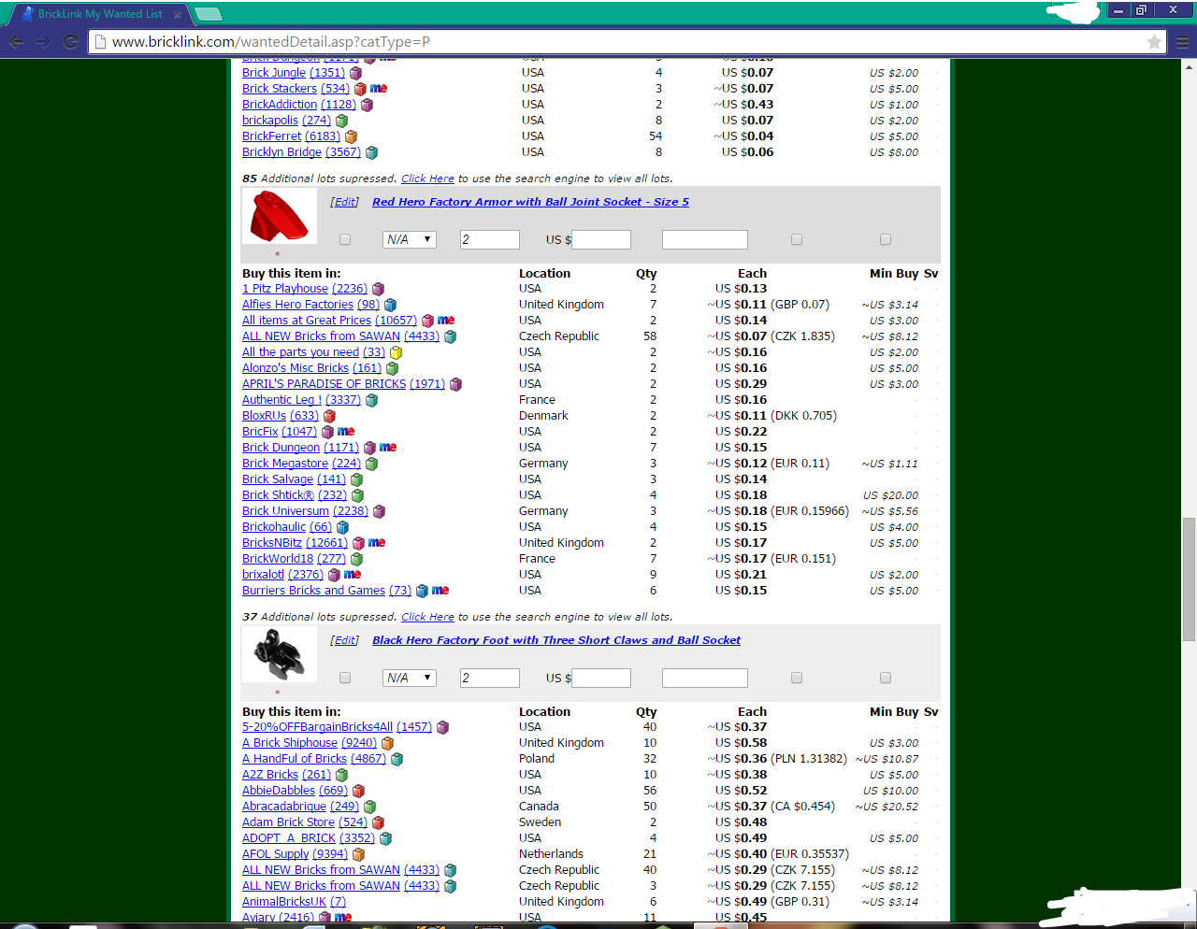
Task: Click the Red Hero Factory Armor thumbnail image
Action: click(x=280, y=217)
